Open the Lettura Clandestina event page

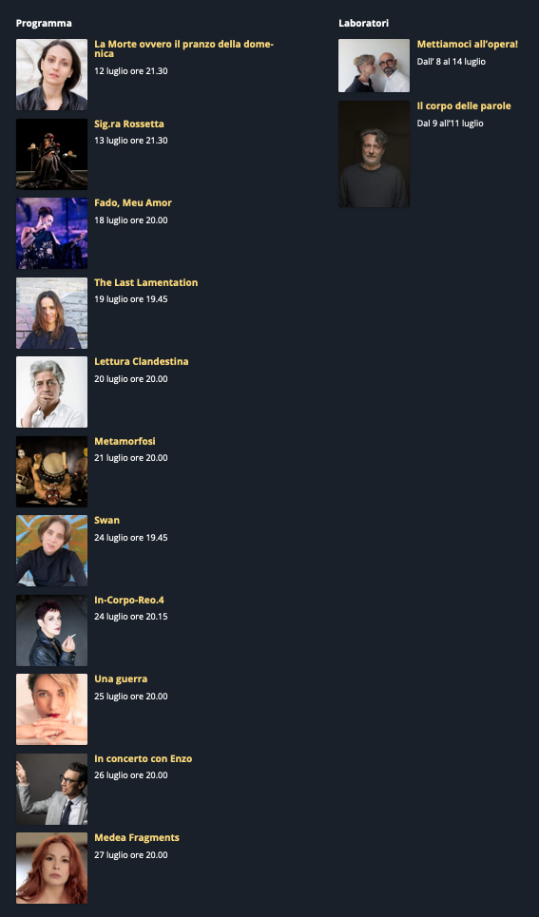pos(141,361)
